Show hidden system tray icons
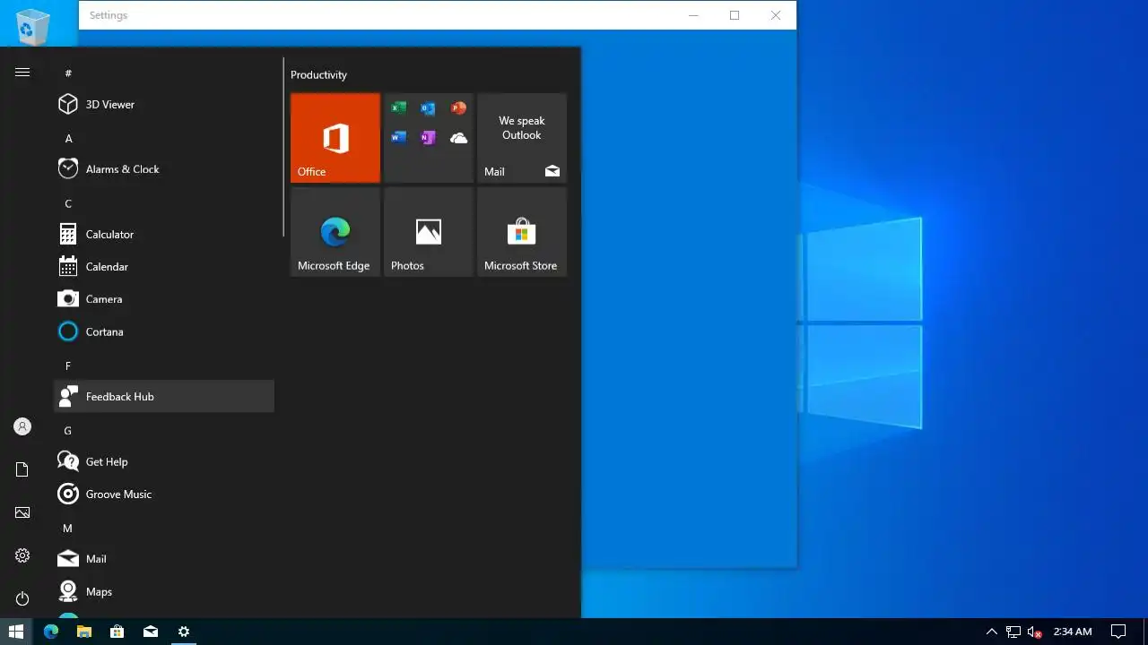The height and width of the screenshot is (645, 1148). point(991,632)
